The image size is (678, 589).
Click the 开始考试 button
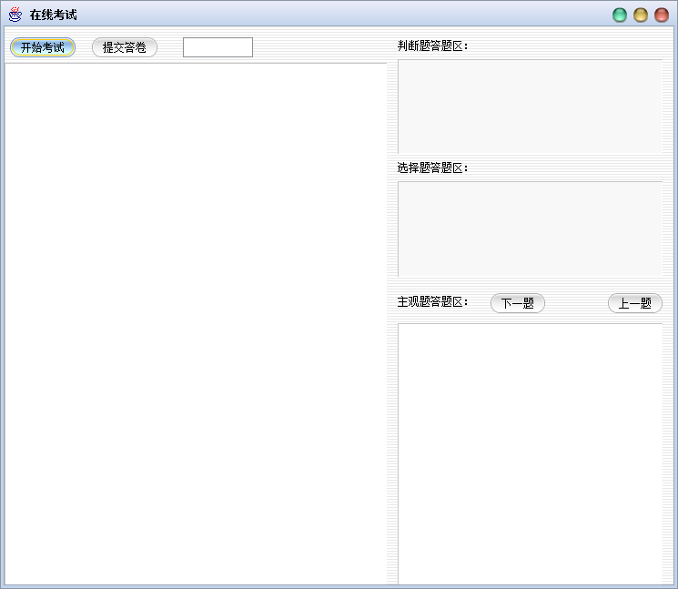43,47
